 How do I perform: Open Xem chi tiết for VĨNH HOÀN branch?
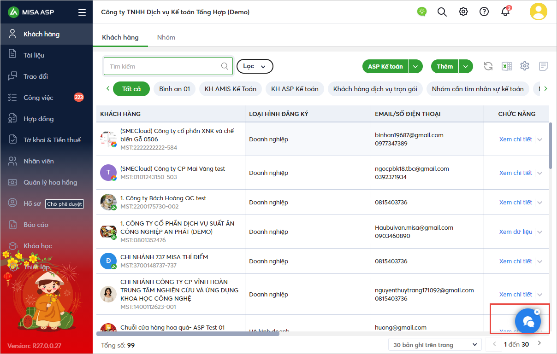(x=516, y=294)
